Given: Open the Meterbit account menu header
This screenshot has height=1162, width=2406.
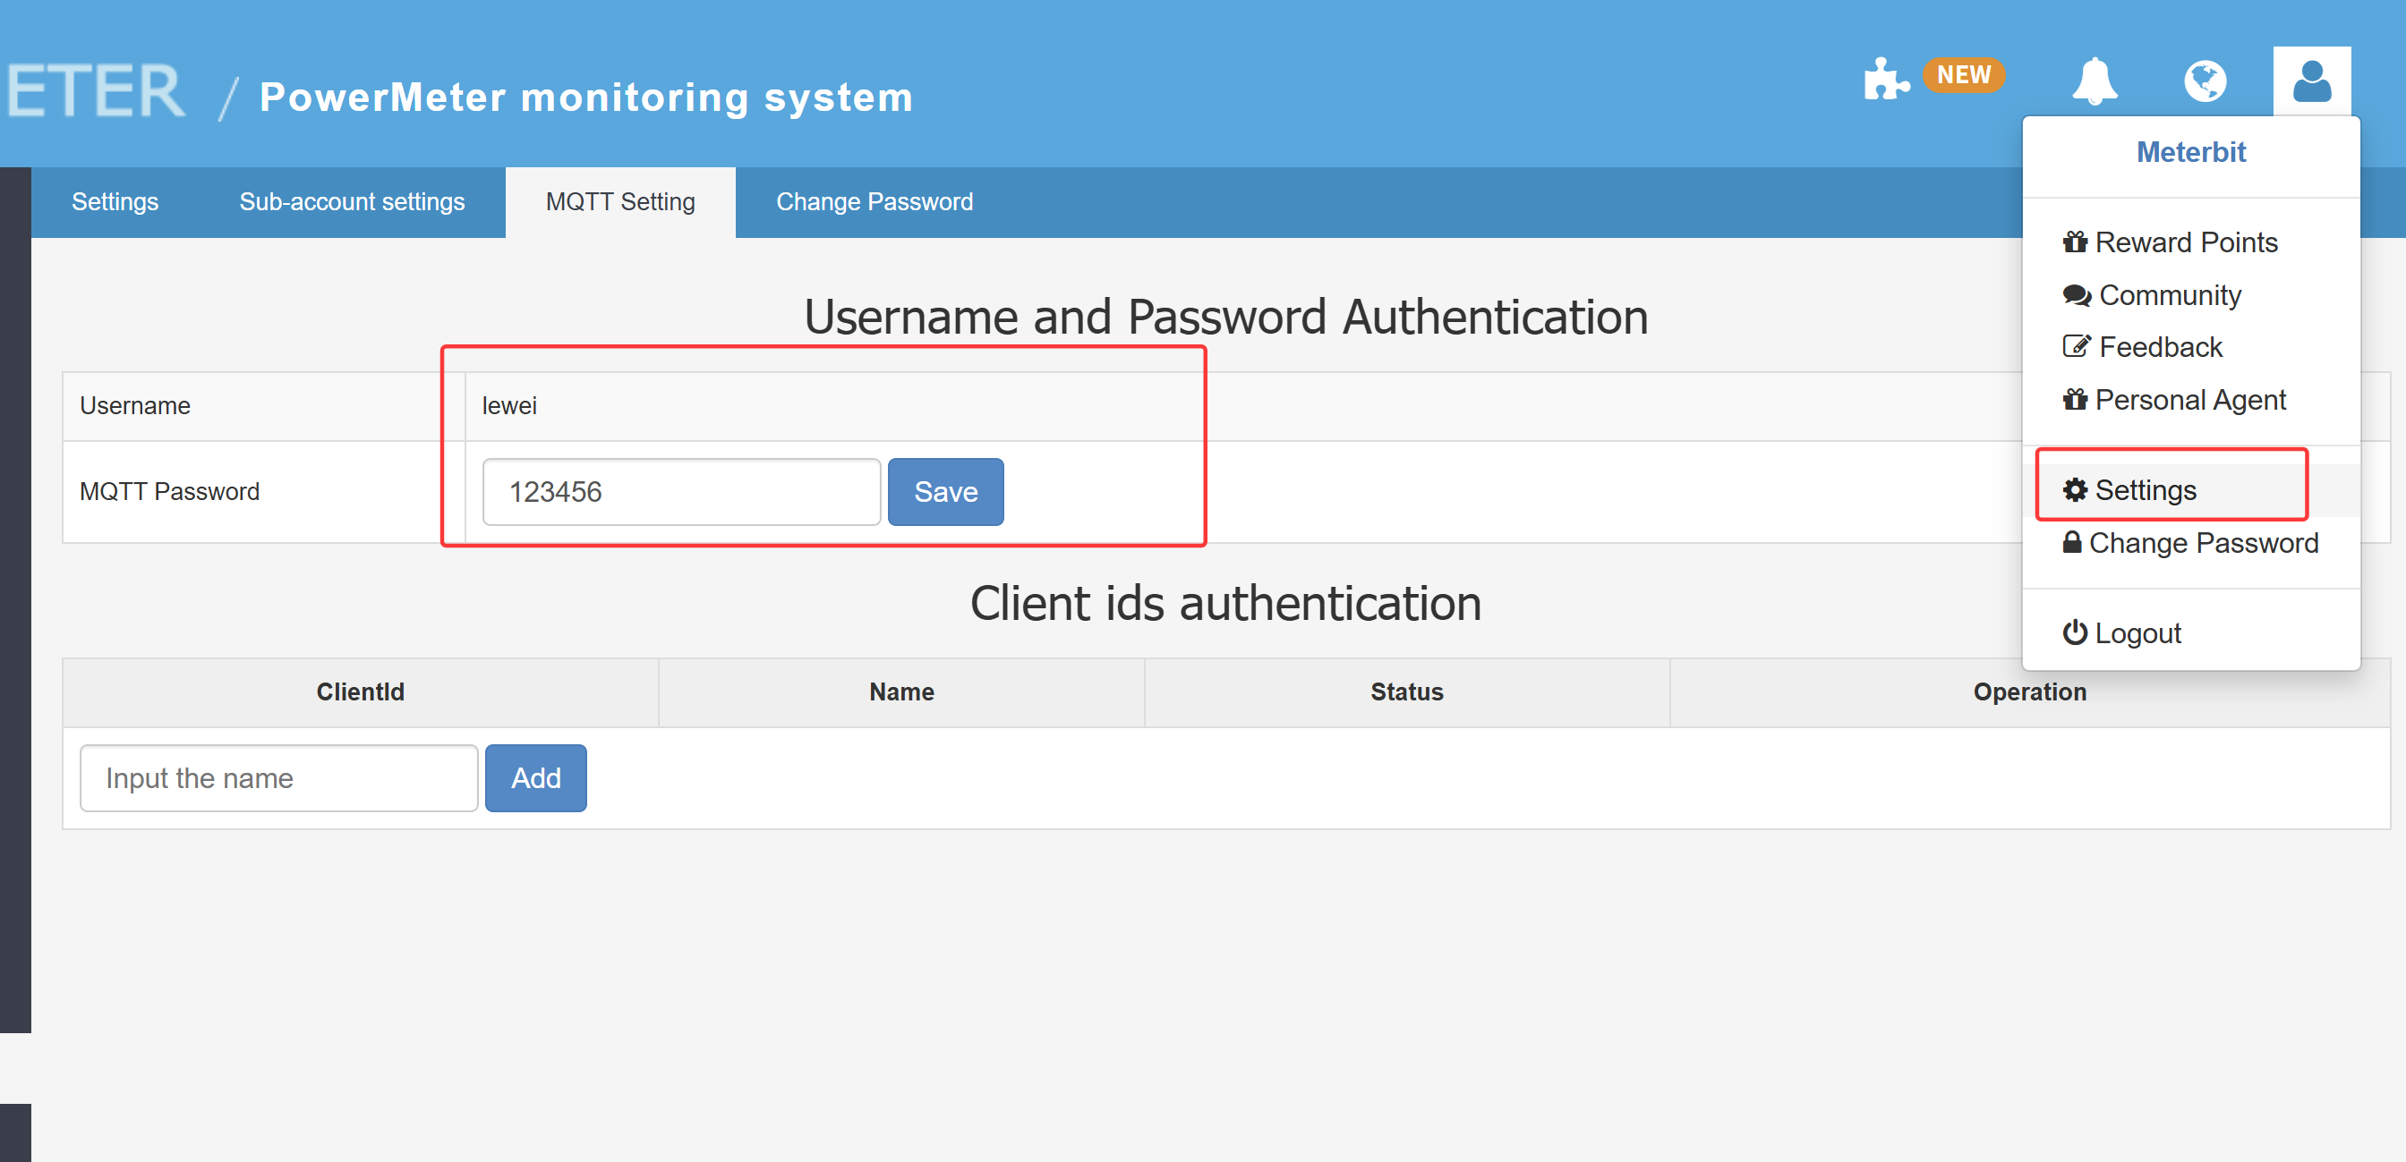Looking at the screenshot, I should click(2191, 152).
